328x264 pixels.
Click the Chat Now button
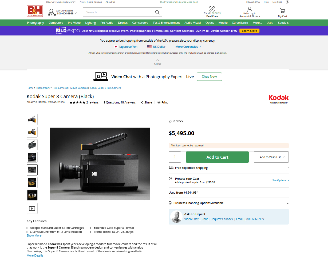point(209,77)
